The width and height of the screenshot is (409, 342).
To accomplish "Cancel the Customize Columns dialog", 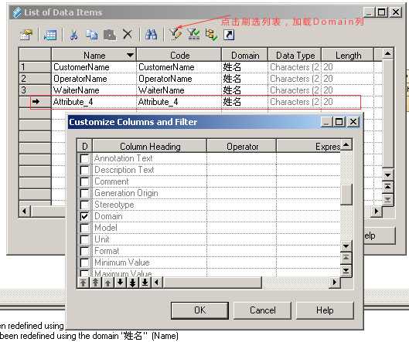I will pos(262,310).
